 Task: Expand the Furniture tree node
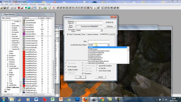(8, 60)
